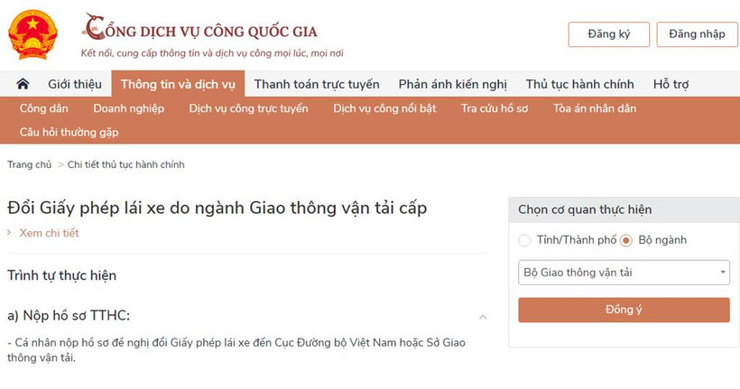Select the Bộ ngành radio button
This screenshot has height=389, width=740.
click(625, 240)
